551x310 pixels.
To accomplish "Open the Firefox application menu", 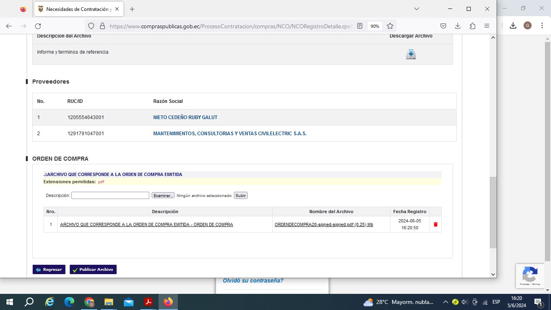I will click(x=487, y=26).
